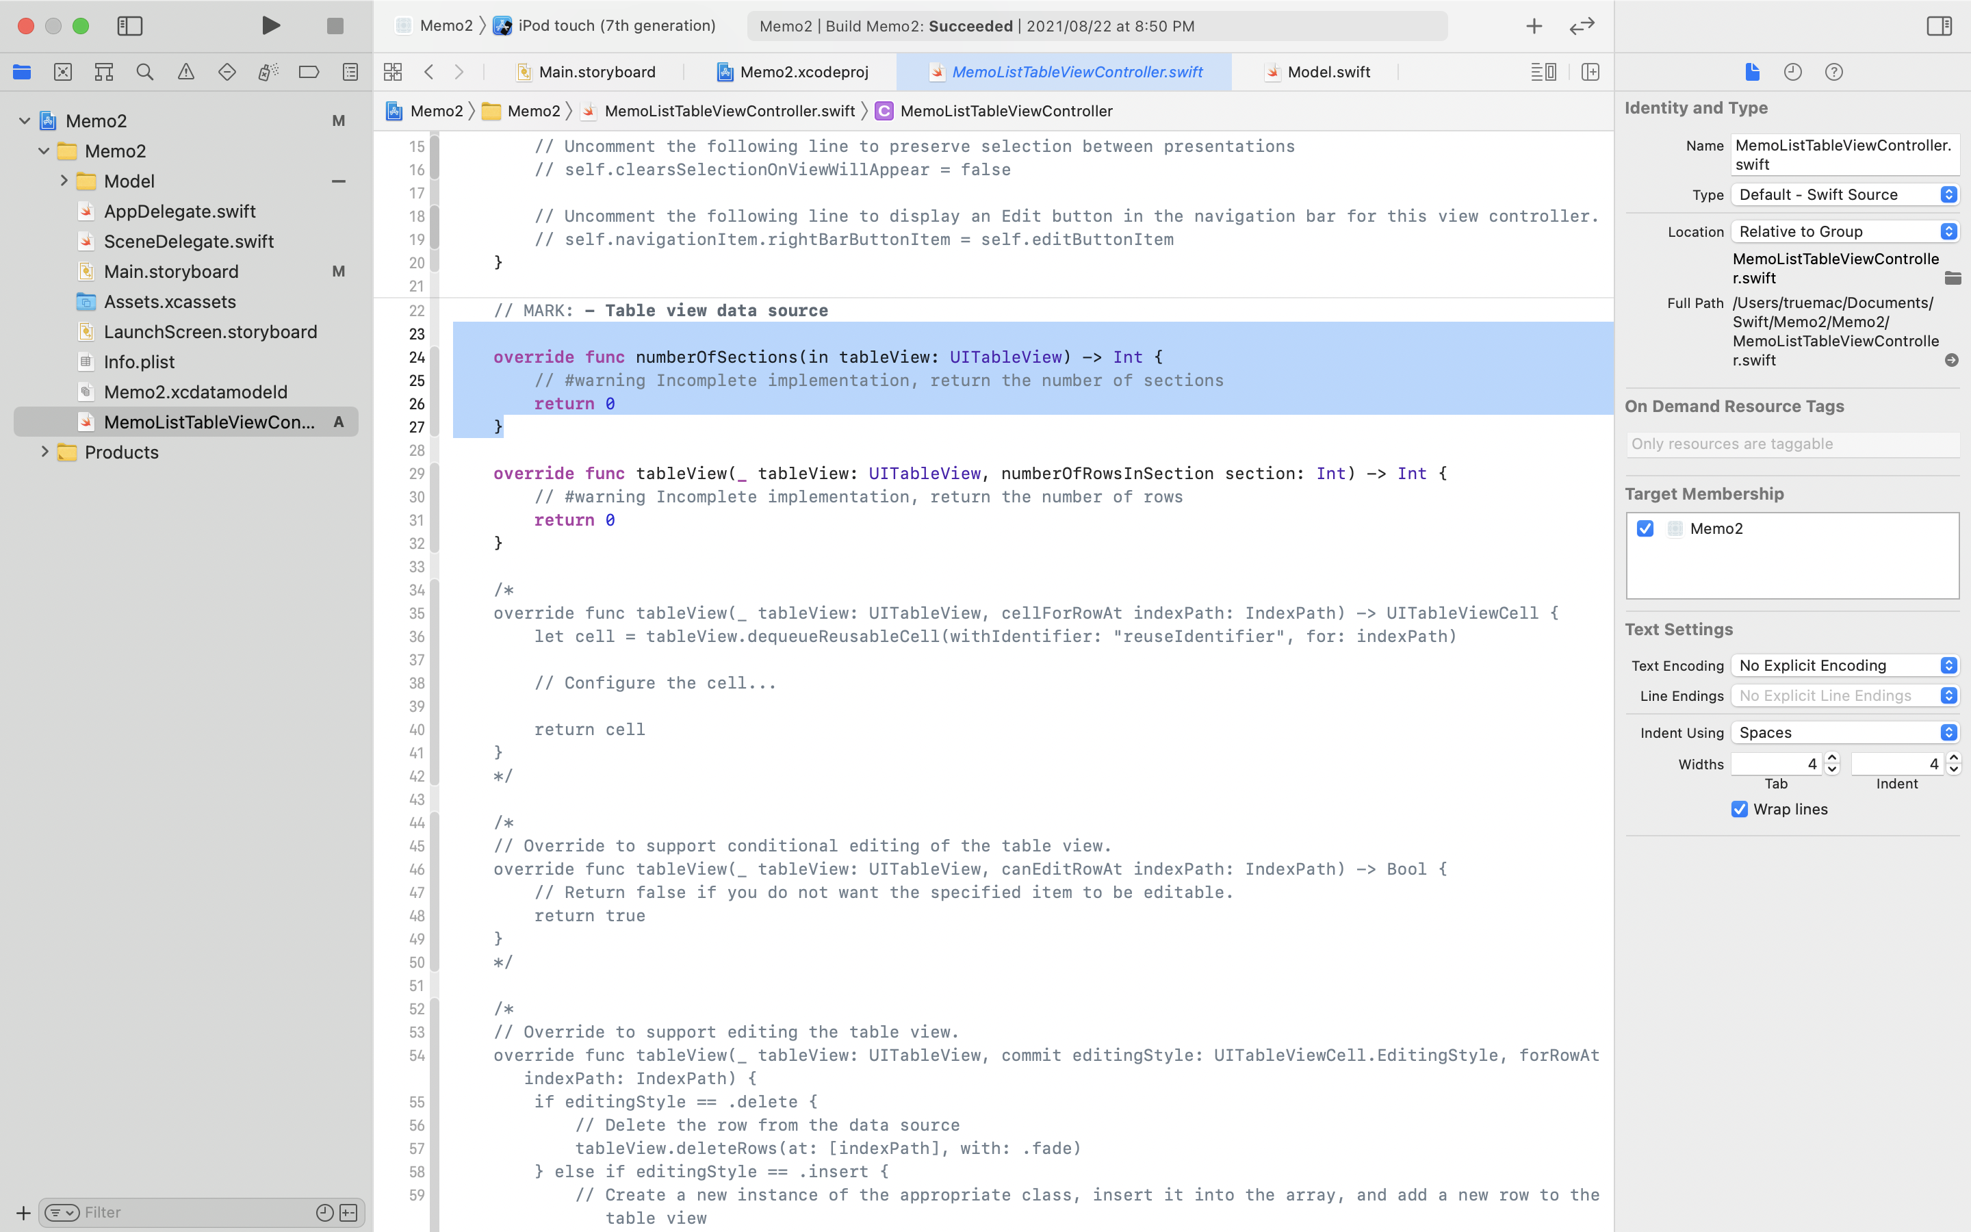Hide the right inspector panel

[1938, 25]
